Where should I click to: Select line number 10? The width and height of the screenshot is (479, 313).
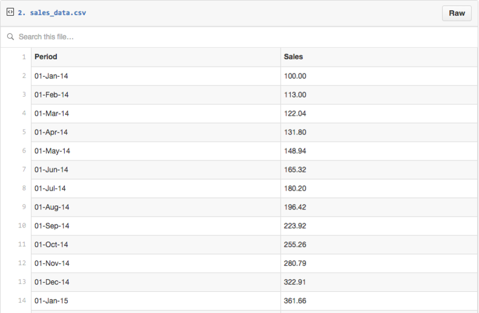pos(22,226)
